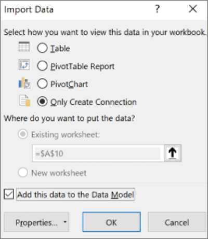The width and height of the screenshot is (208, 239).
Task: Click the PivotTable Report icon
Action: click(24, 65)
